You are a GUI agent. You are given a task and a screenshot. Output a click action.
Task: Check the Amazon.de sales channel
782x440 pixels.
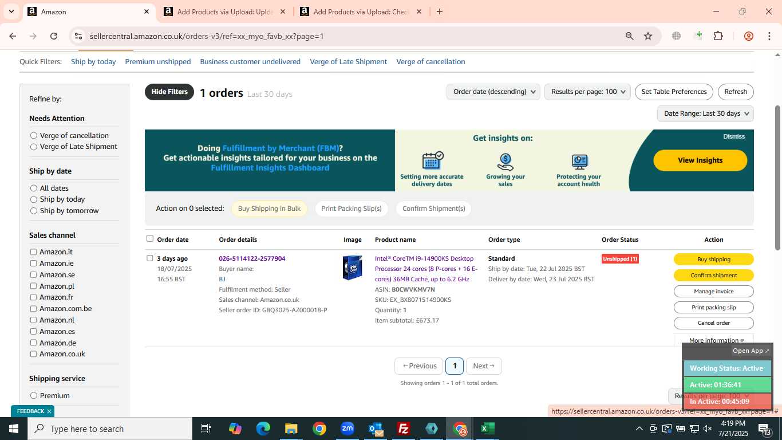tap(34, 343)
